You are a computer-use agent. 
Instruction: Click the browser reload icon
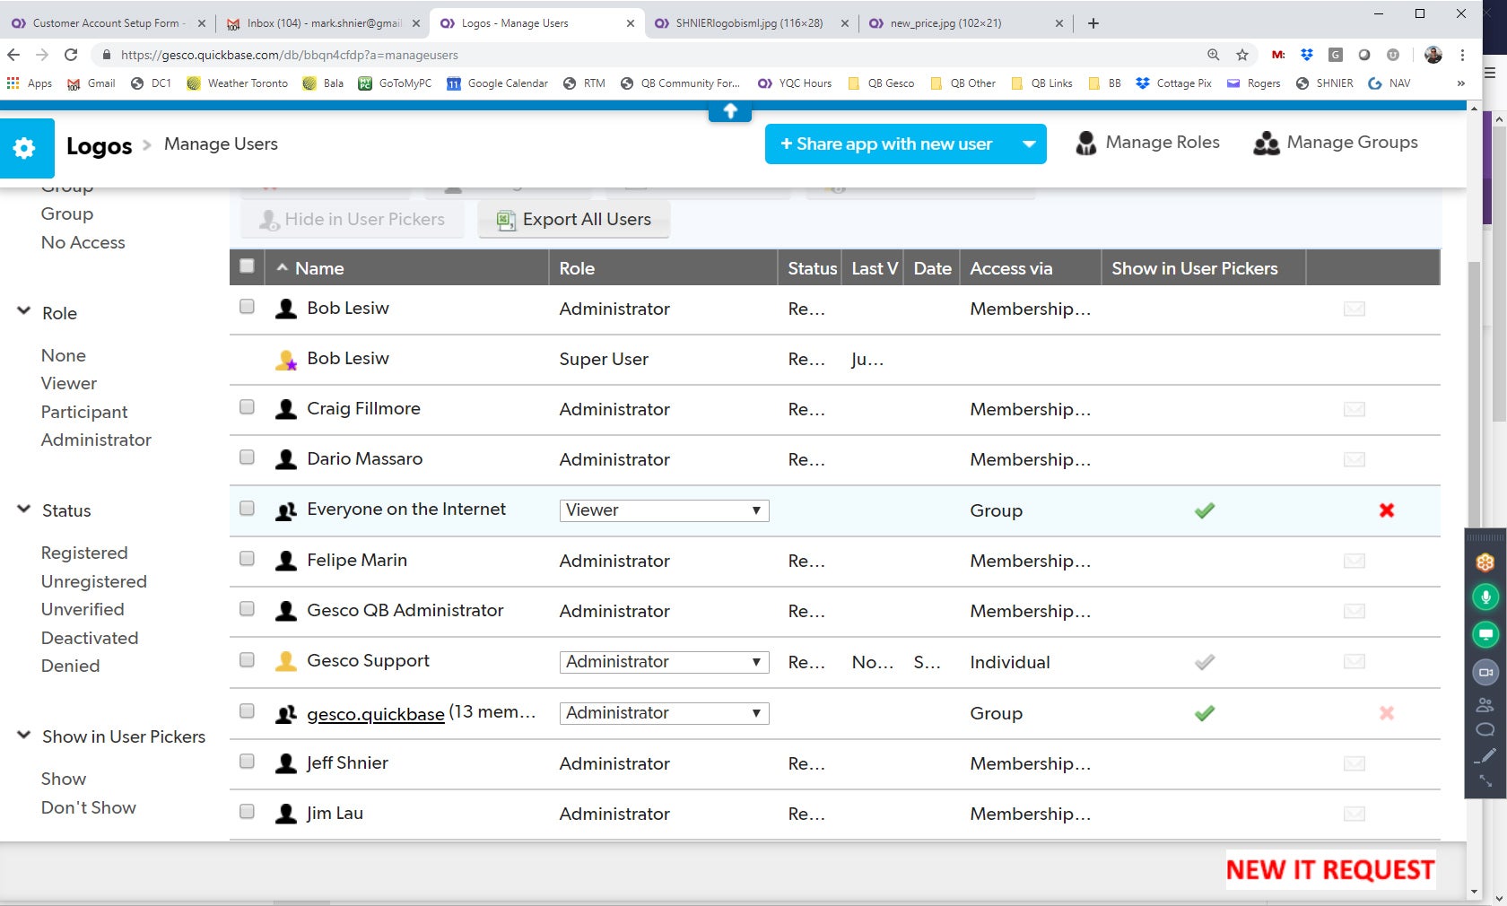tap(71, 55)
